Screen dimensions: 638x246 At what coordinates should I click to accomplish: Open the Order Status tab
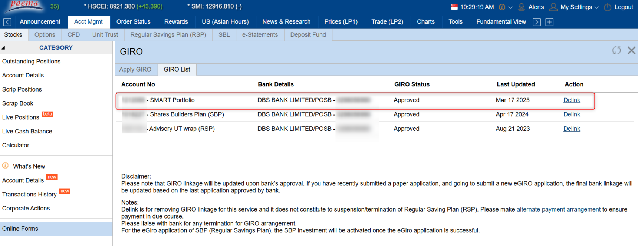(x=134, y=22)
